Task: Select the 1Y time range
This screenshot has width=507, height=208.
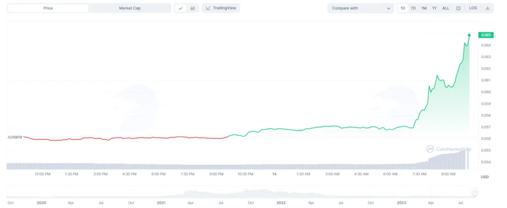Action: coord(434,8)
